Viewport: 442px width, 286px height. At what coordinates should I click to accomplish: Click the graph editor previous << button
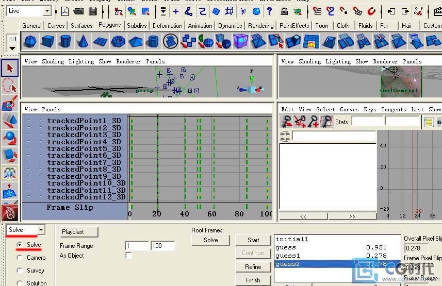pyautogui.click(x=303, y=216)
